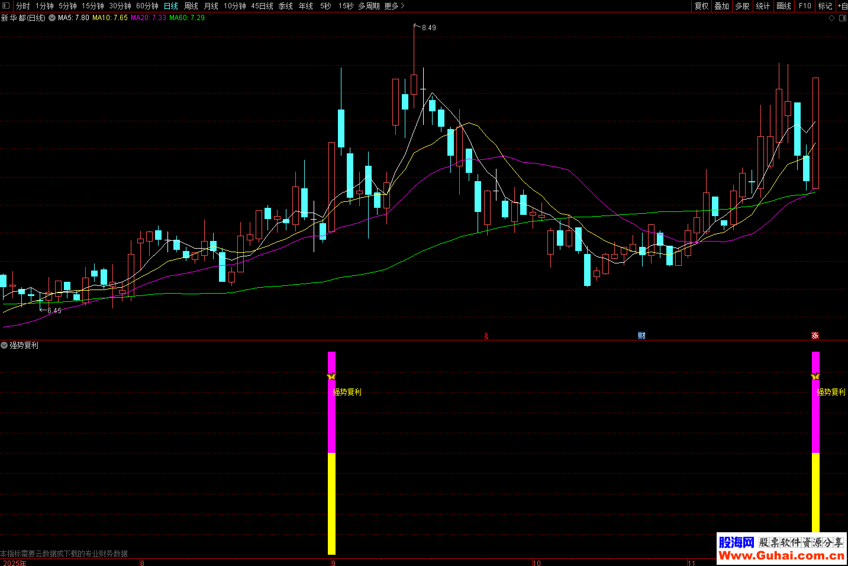
Task: Toggle the left sidebar panel icon
Action: [x=7, y=6]
